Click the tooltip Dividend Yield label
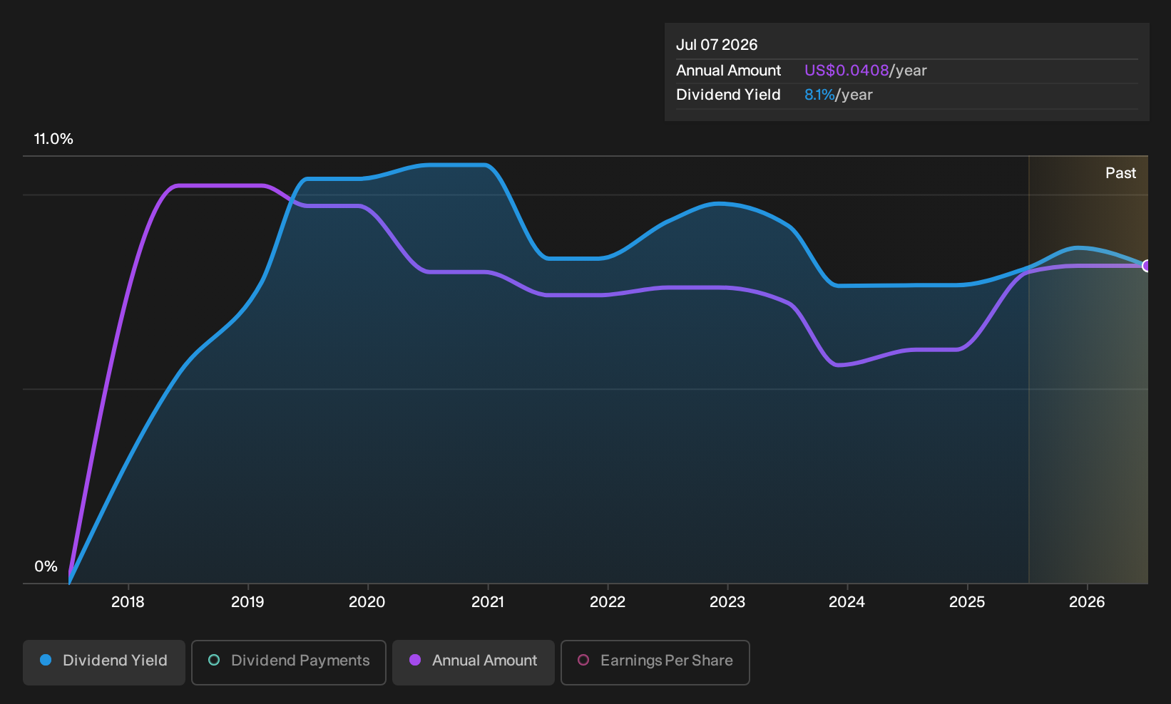1171x704 pixels. pos(728,95)
